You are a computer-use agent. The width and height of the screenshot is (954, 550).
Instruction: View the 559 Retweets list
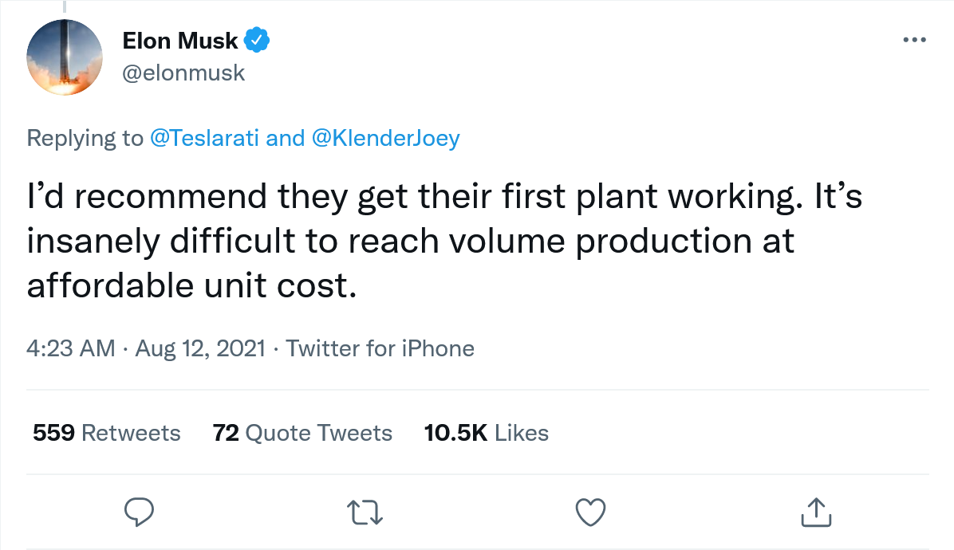[107, 433]
